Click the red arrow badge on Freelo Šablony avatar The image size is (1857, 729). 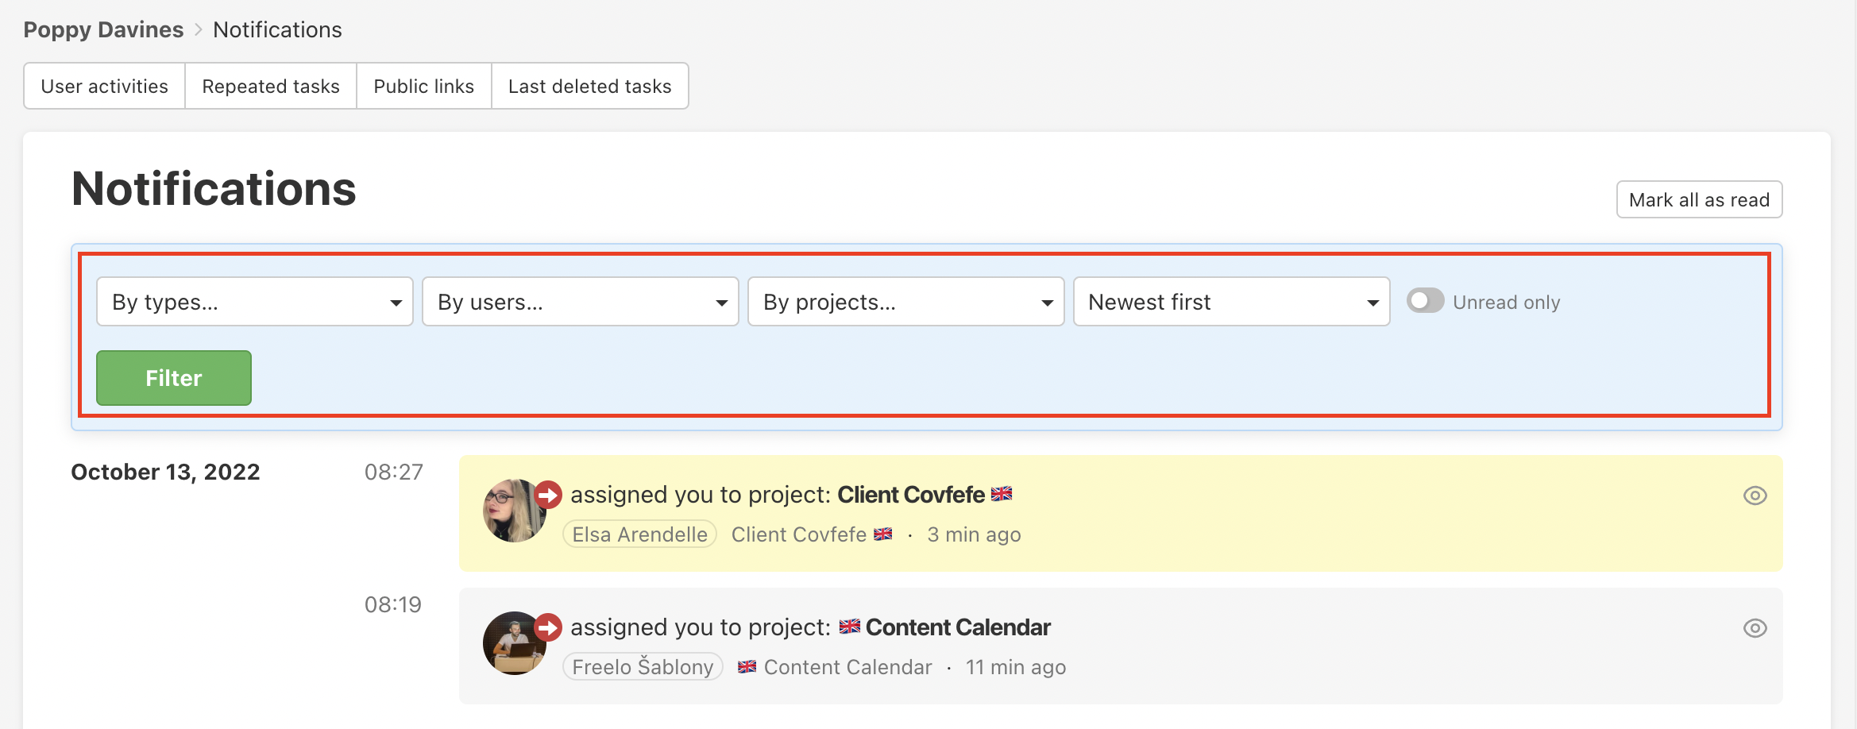click(x=547, y=627)
